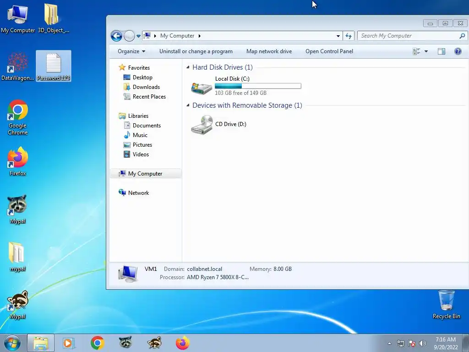Select the Local Disk (C:) drive
Screen dimensions: 469x352
[246, 86]
